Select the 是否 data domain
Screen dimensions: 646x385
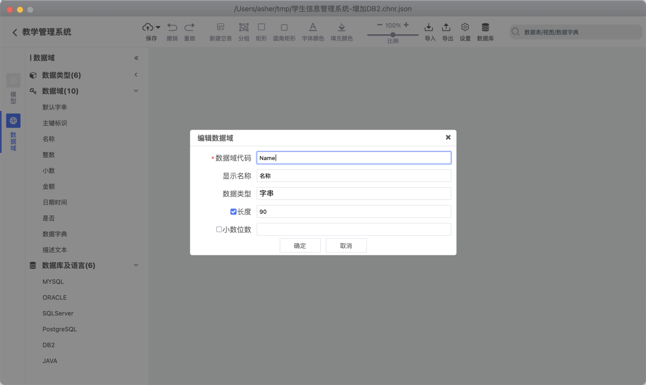(49, 218)
